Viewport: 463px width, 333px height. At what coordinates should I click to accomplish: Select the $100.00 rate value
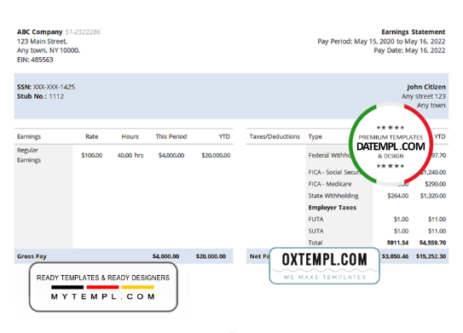point(92,156)
